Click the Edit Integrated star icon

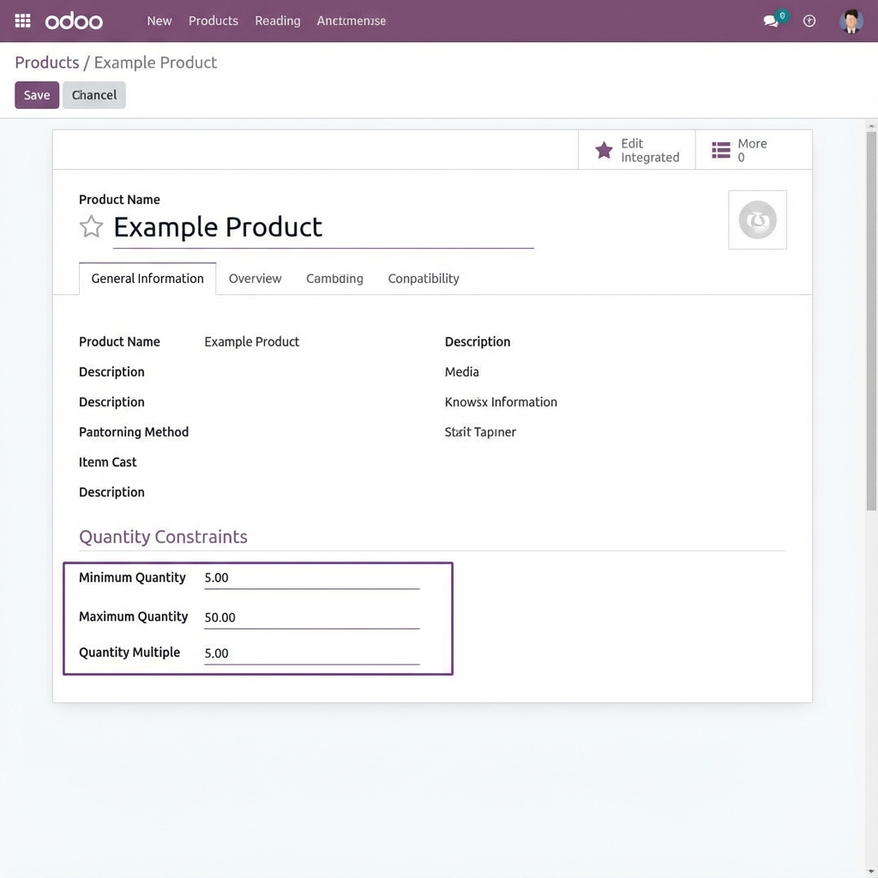tap(604, 150)
